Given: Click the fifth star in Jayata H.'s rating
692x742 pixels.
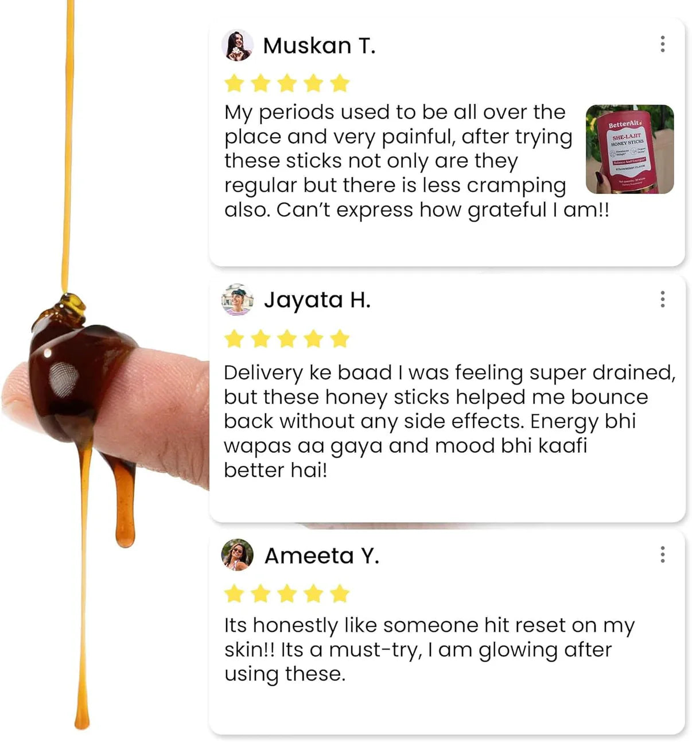Looking at the screenshot, I should click(340, 339).
